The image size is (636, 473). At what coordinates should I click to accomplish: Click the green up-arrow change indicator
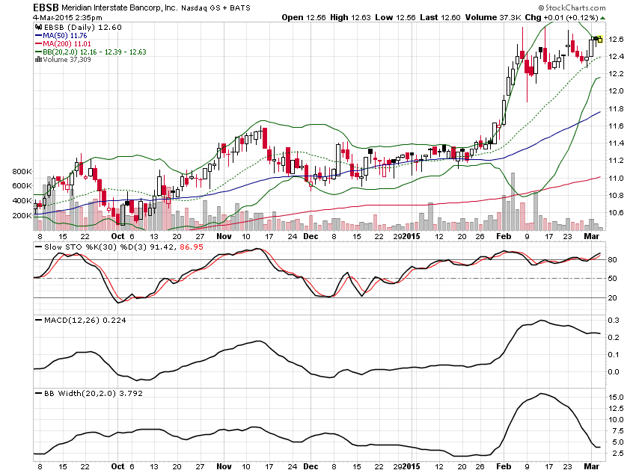603,18
